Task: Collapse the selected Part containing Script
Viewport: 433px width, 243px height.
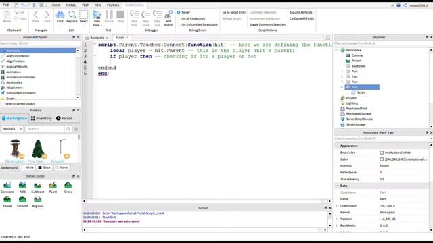Action: coord(342,87)
